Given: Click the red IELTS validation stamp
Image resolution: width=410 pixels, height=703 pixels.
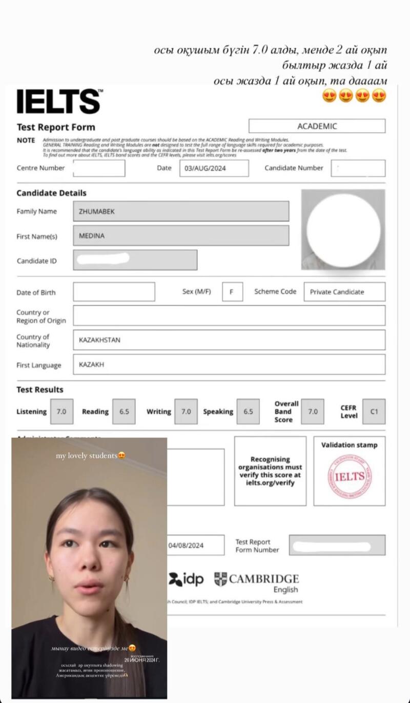Looking at the screenshot, I should coord(350,476).
